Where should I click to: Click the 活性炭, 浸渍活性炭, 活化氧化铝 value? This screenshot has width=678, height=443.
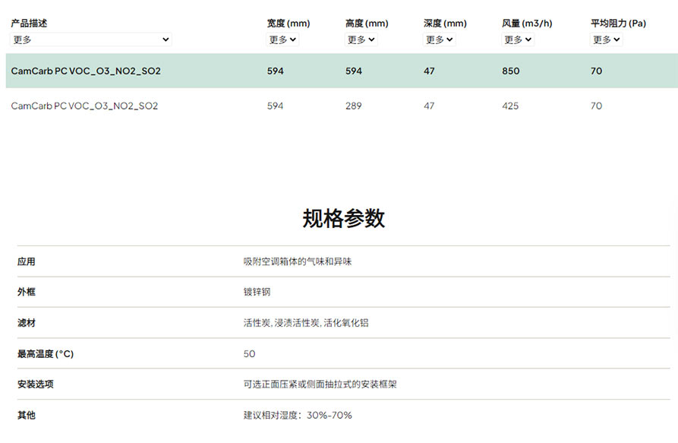coord(306,323)
